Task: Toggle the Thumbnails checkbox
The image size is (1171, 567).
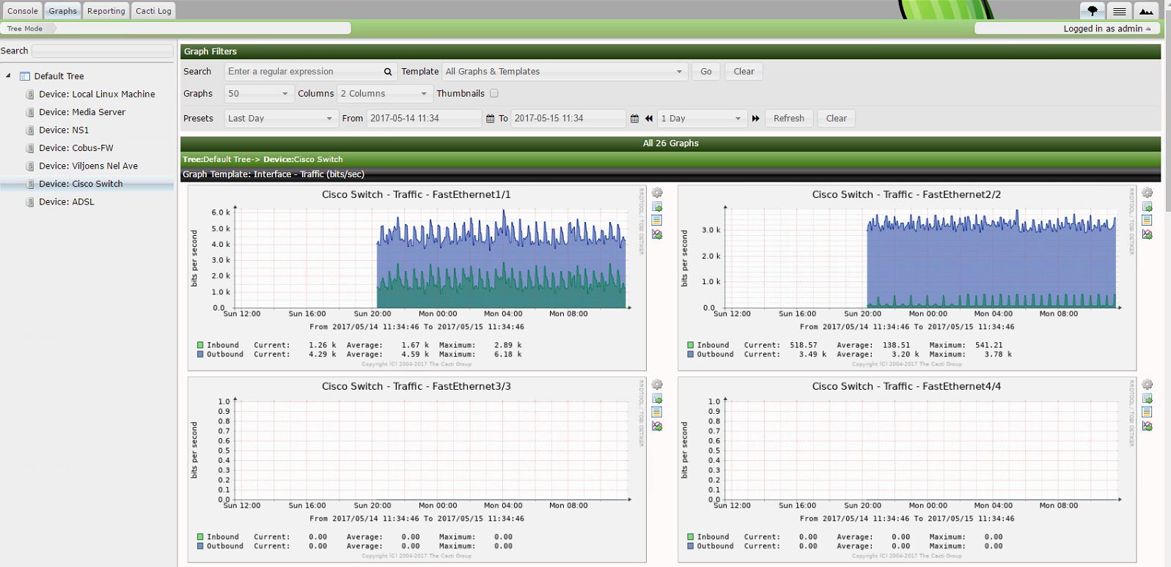Action: pyautogui.click(x=494, y=94)
